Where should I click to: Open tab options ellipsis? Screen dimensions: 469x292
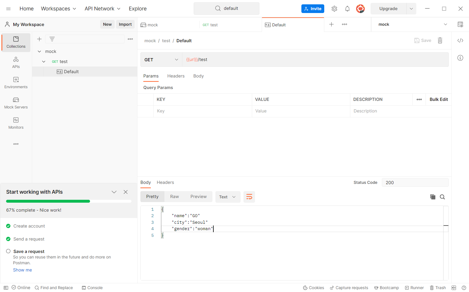(345, 24)
